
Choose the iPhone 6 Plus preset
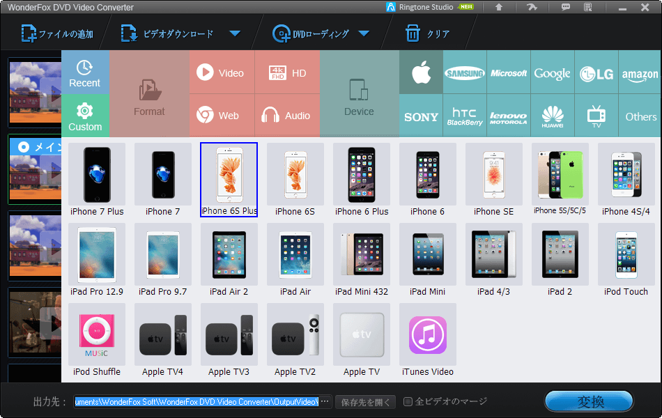pyautogui.click(x=362, y=180)
